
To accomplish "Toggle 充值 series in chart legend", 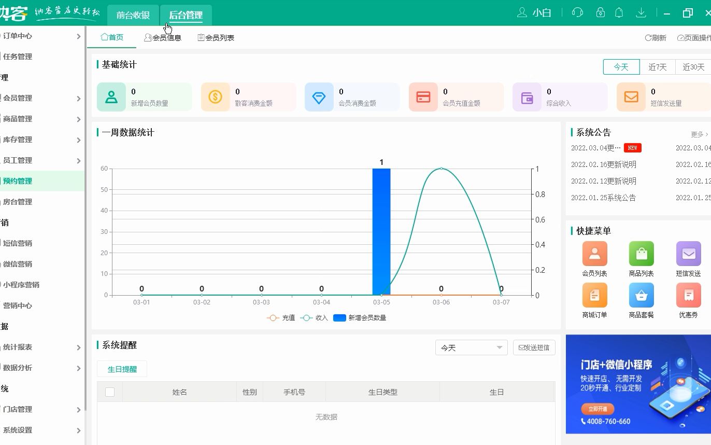I will pos(281,318).
